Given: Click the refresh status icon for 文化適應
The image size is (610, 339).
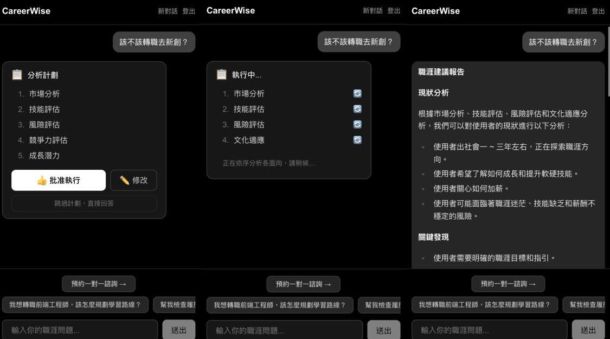Looking at the screenshot, I should click(x=357, y=140).
